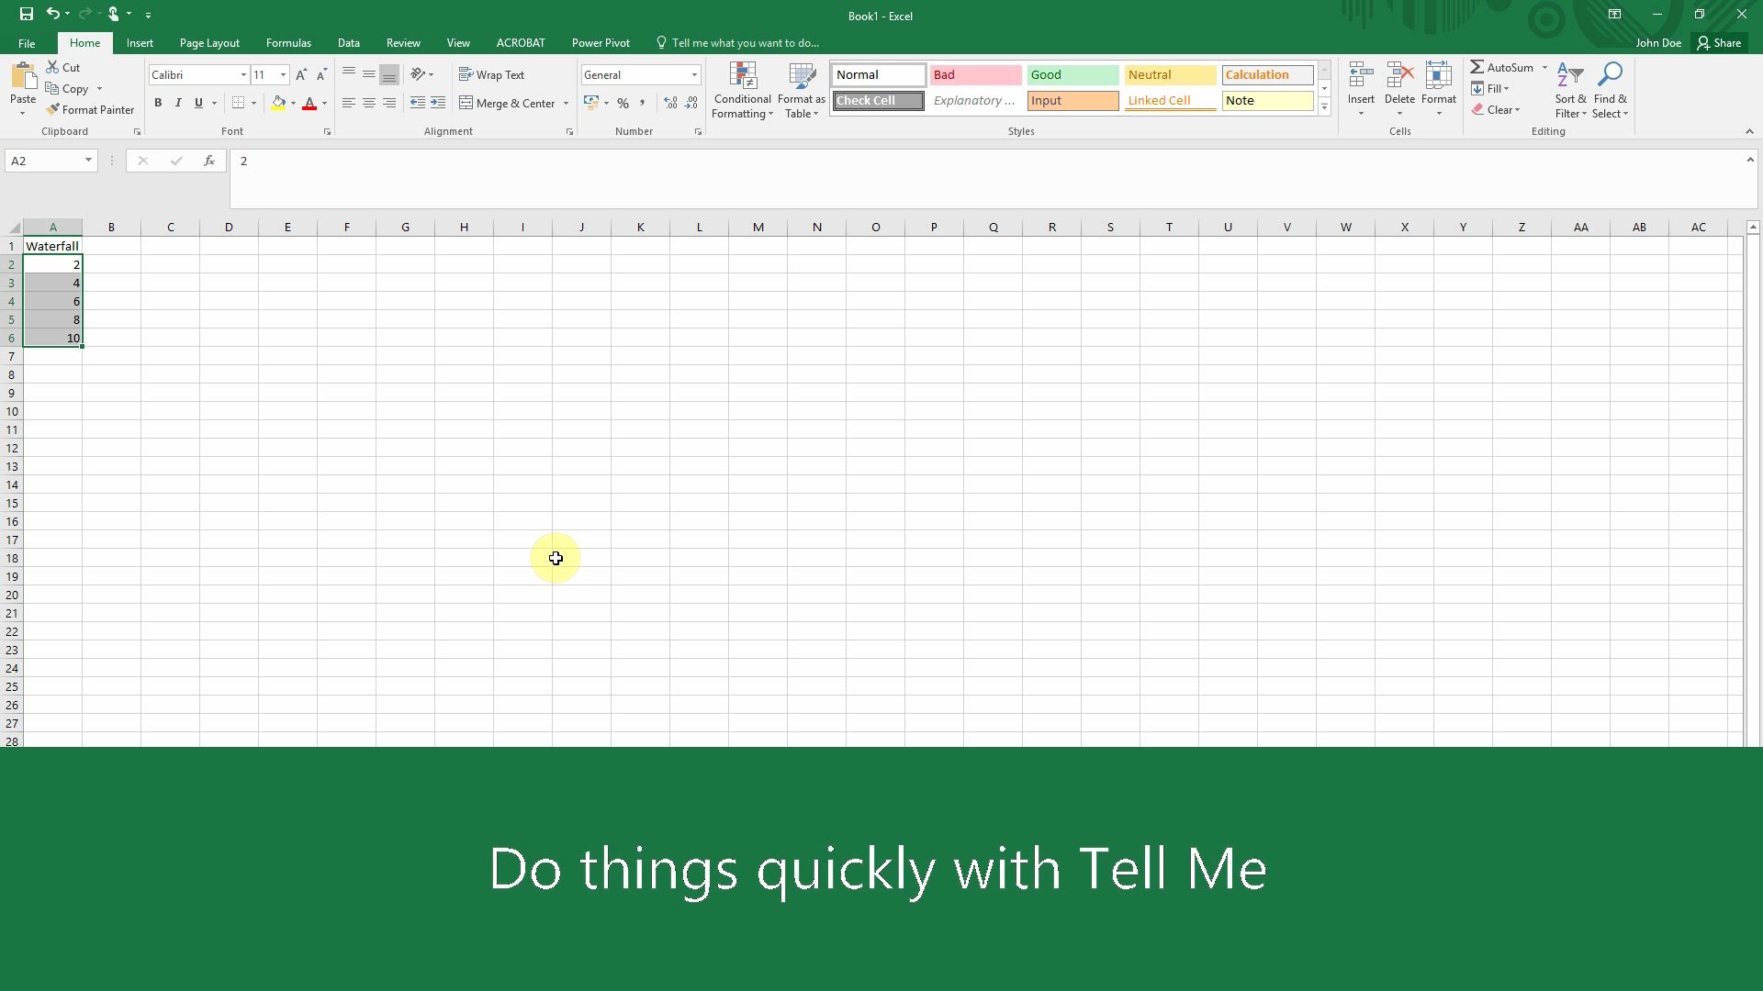Click the Orientation text rotation icon
This screenshot has height=991, width=1763.
click(418, 74)
